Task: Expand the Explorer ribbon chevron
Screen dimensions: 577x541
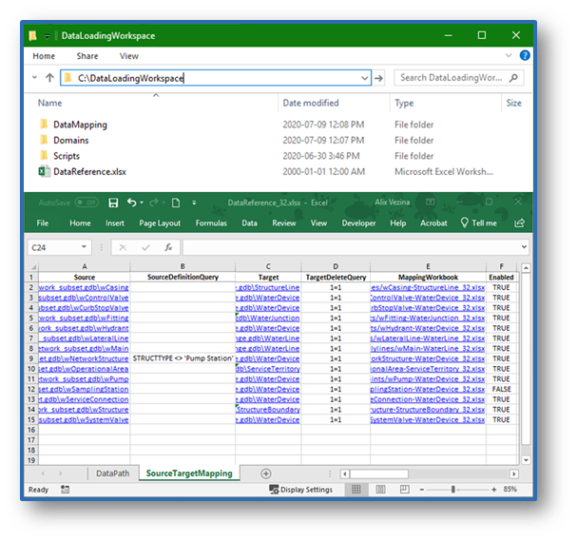Action: pos(509,55)
